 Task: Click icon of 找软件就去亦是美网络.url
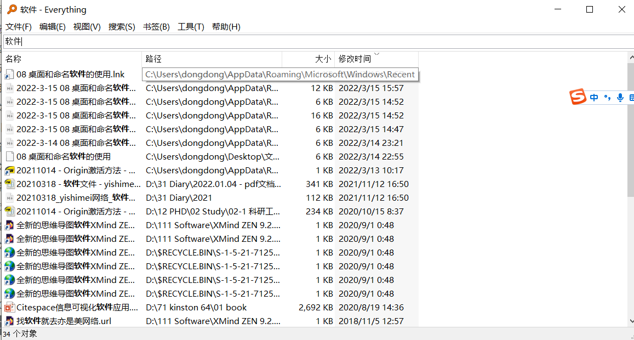(9, 321)
